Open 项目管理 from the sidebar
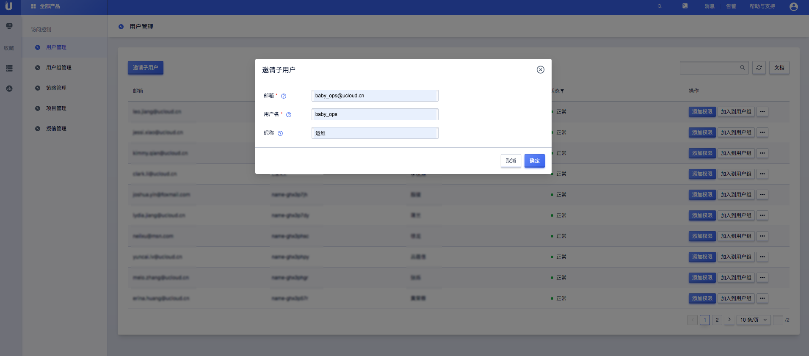Viewport: 809px width, 356px height. pos(56,108)
